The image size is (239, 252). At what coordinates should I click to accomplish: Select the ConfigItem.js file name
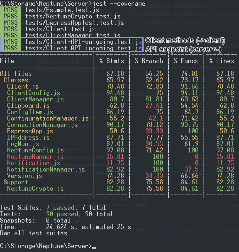(x=30, y=112)
